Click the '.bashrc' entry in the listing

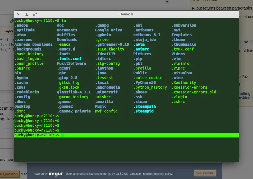click(22, 68)
